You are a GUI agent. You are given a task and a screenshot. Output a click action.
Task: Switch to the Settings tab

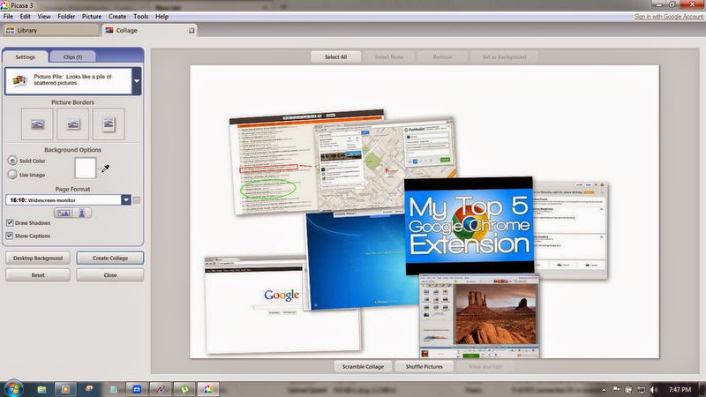[26, 57]
